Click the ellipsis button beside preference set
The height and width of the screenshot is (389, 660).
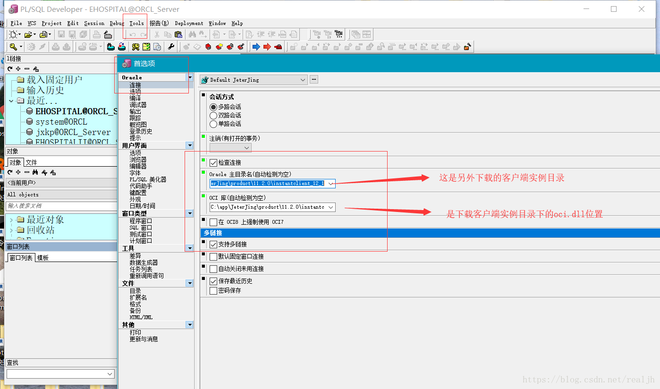pos(314,80)
